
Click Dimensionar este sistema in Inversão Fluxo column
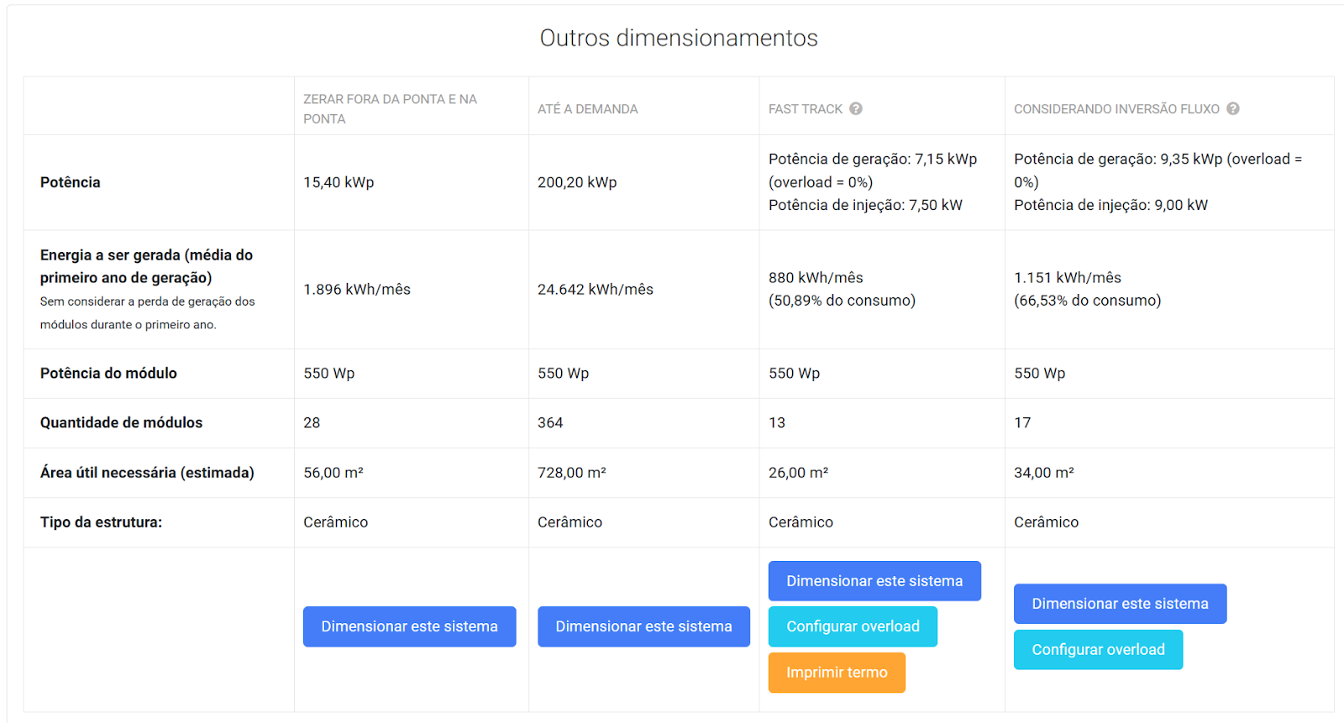[1120, 604]
